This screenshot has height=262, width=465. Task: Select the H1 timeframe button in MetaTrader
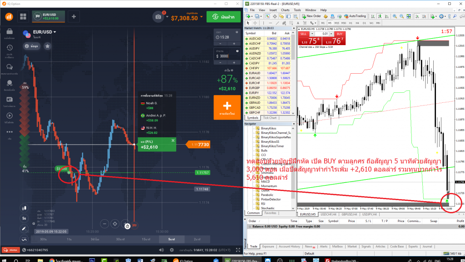pos(351,23)
